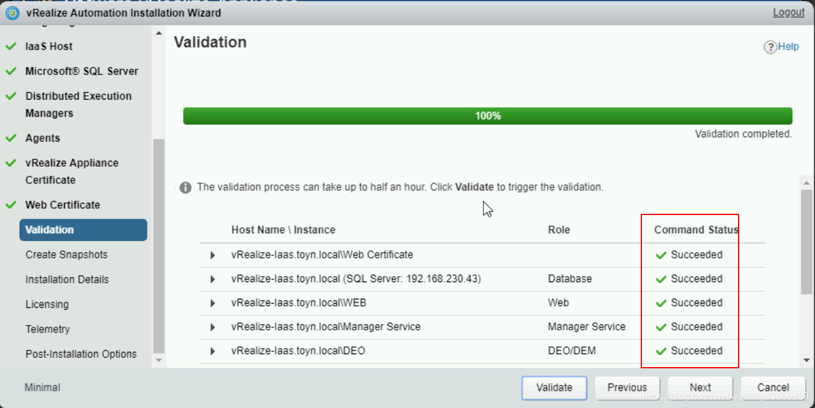Click the Minimal deployment type label

42,387
